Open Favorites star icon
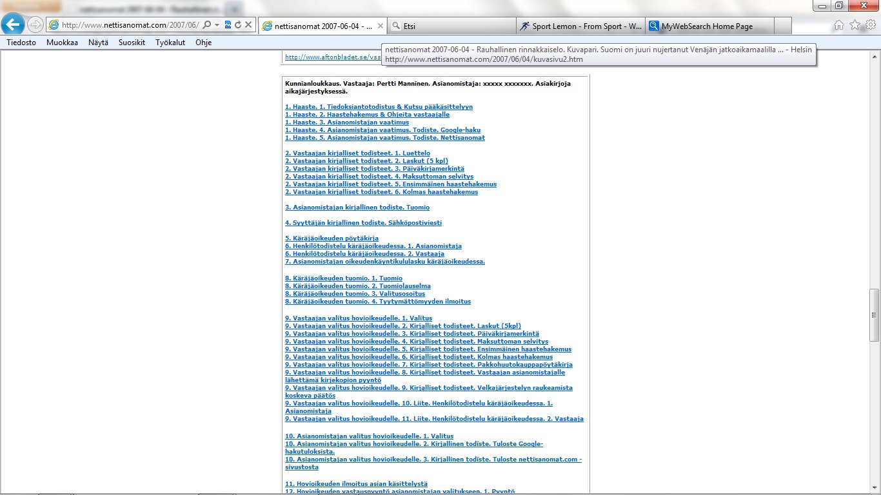881x495 pixels. tap(855, 25)
